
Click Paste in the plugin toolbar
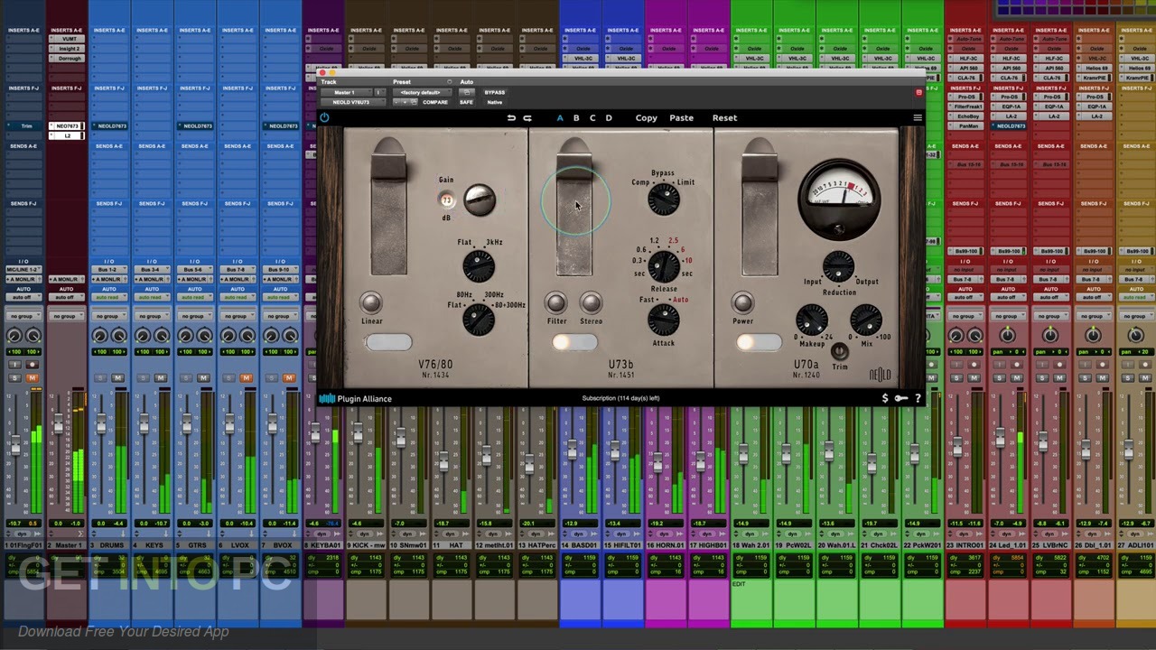(682, 117)
